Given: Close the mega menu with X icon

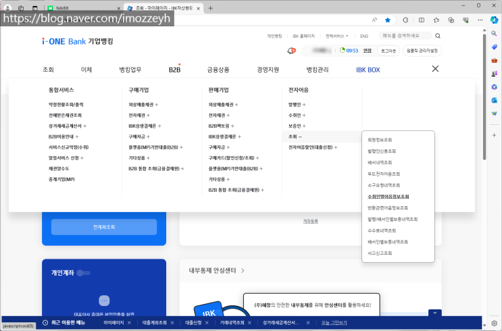Looking at the screenshot, I should tap(435, 69).
